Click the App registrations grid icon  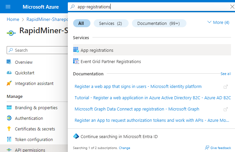[76, 50]
